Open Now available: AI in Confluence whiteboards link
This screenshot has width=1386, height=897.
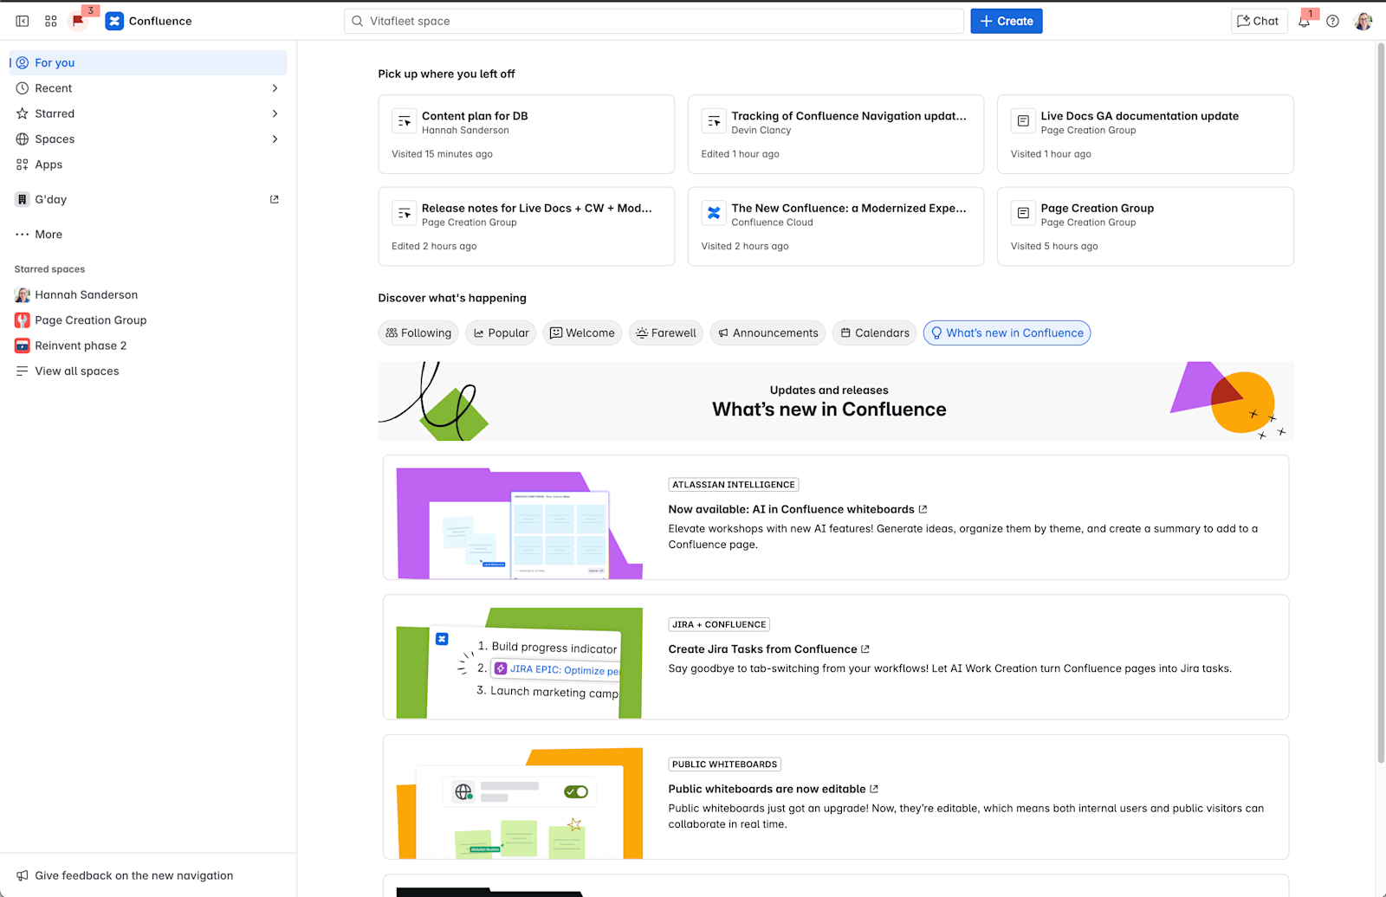click(792, 509)
